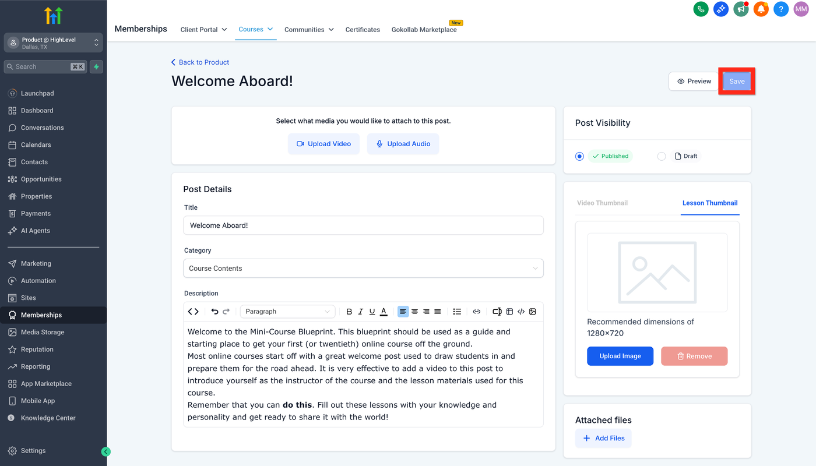The height and width of the screenshot is (466, 816).
Task: Center align text in the editor
Action: click(414, 312)
